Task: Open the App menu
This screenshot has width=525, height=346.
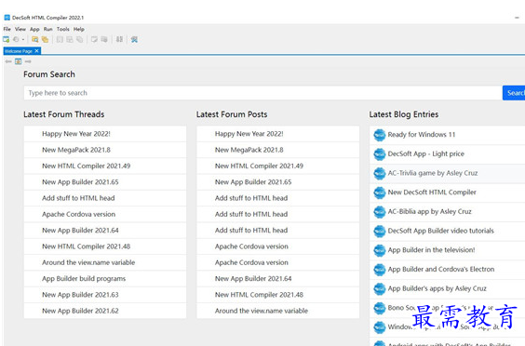Action: [34, 29]
